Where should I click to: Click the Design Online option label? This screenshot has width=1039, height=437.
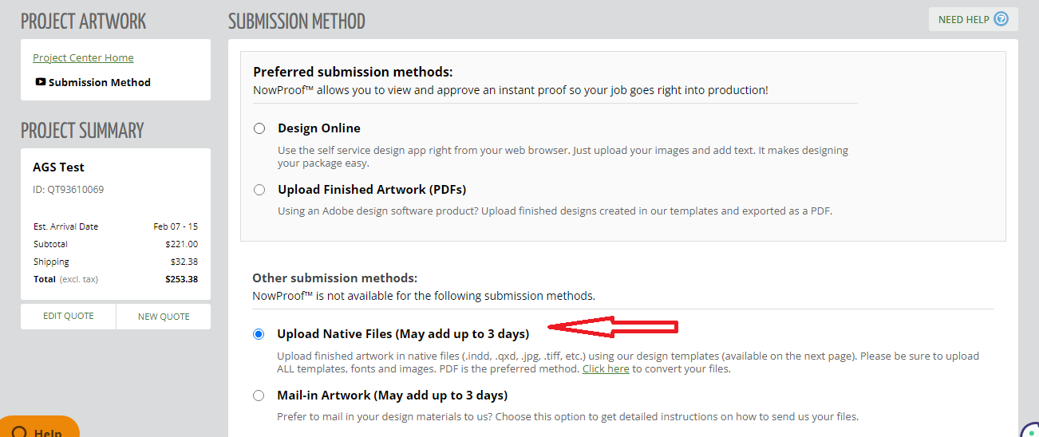click(319, 128)
